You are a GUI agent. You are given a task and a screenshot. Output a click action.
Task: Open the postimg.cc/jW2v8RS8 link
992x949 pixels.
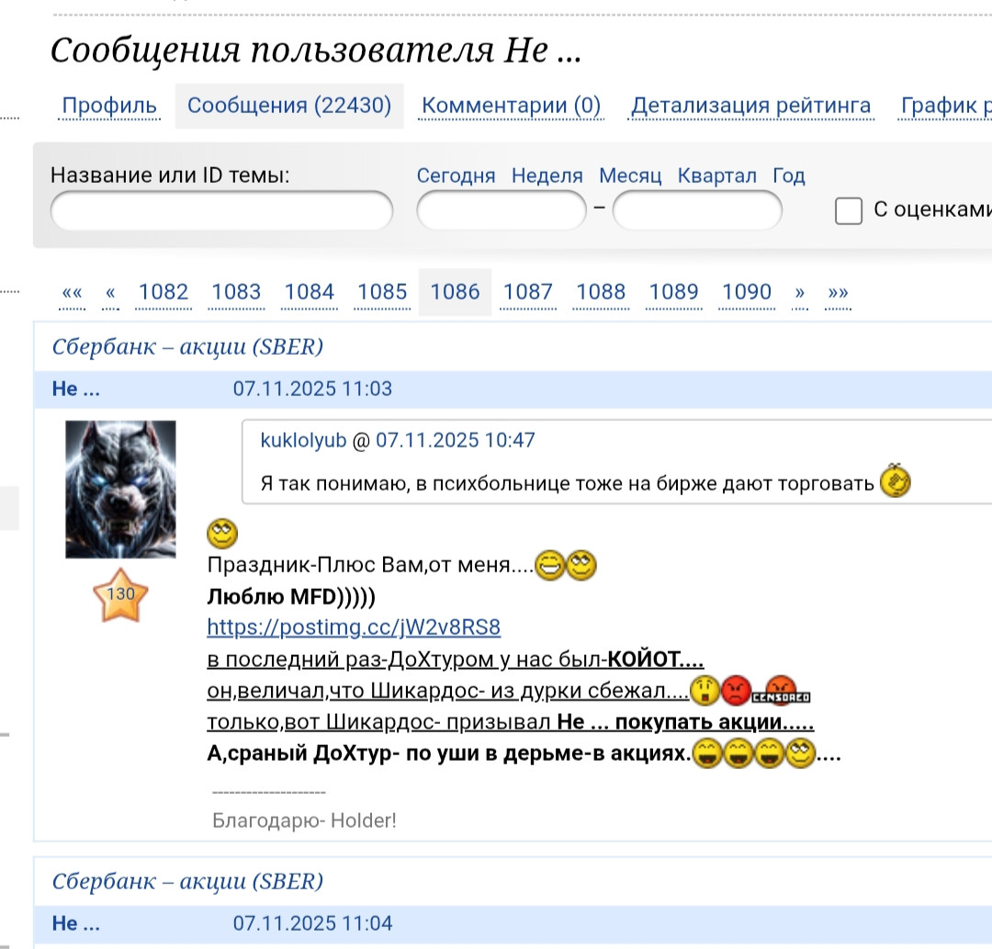354,627
